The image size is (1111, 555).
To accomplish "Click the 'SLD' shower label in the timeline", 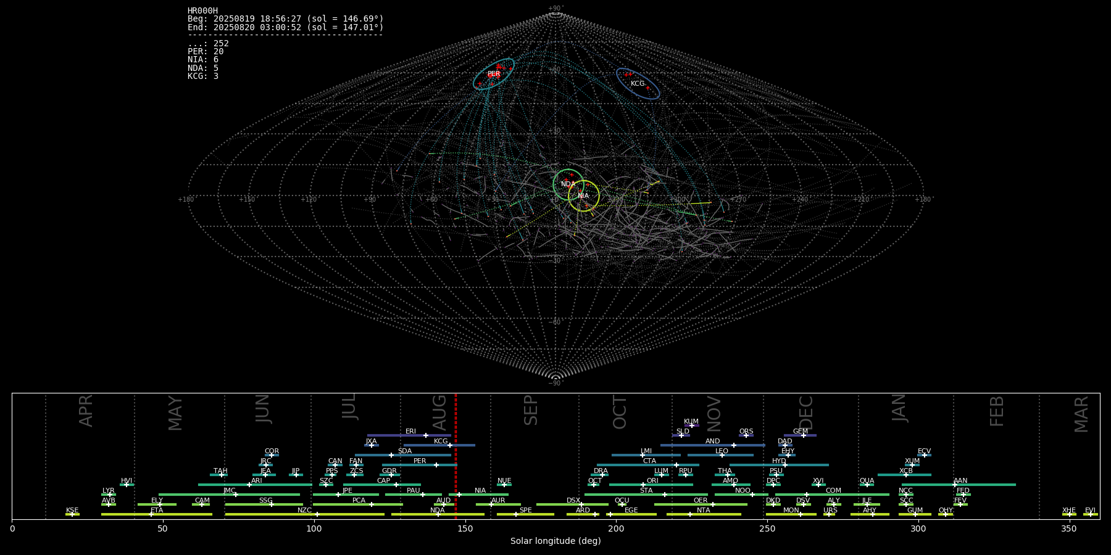I will 683,432.
